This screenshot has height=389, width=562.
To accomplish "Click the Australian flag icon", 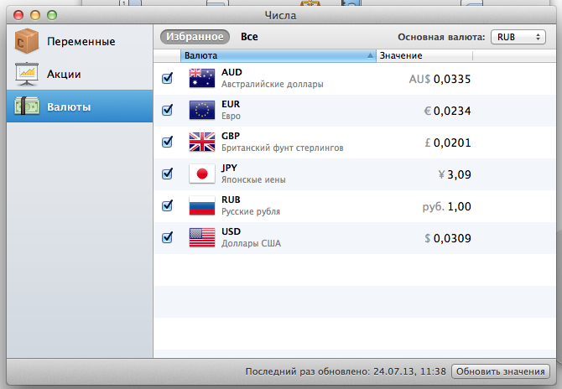I will pyautogui.click(x=202, y=79).
